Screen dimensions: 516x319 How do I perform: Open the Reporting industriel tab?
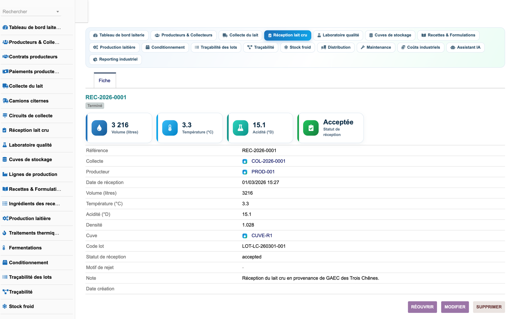[115, 59]
